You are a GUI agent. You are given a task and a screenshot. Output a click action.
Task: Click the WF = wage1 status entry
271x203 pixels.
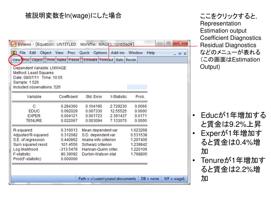click(174, 179)
